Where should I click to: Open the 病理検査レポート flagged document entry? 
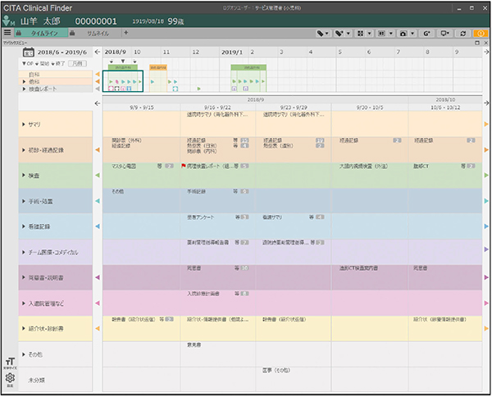213,166
